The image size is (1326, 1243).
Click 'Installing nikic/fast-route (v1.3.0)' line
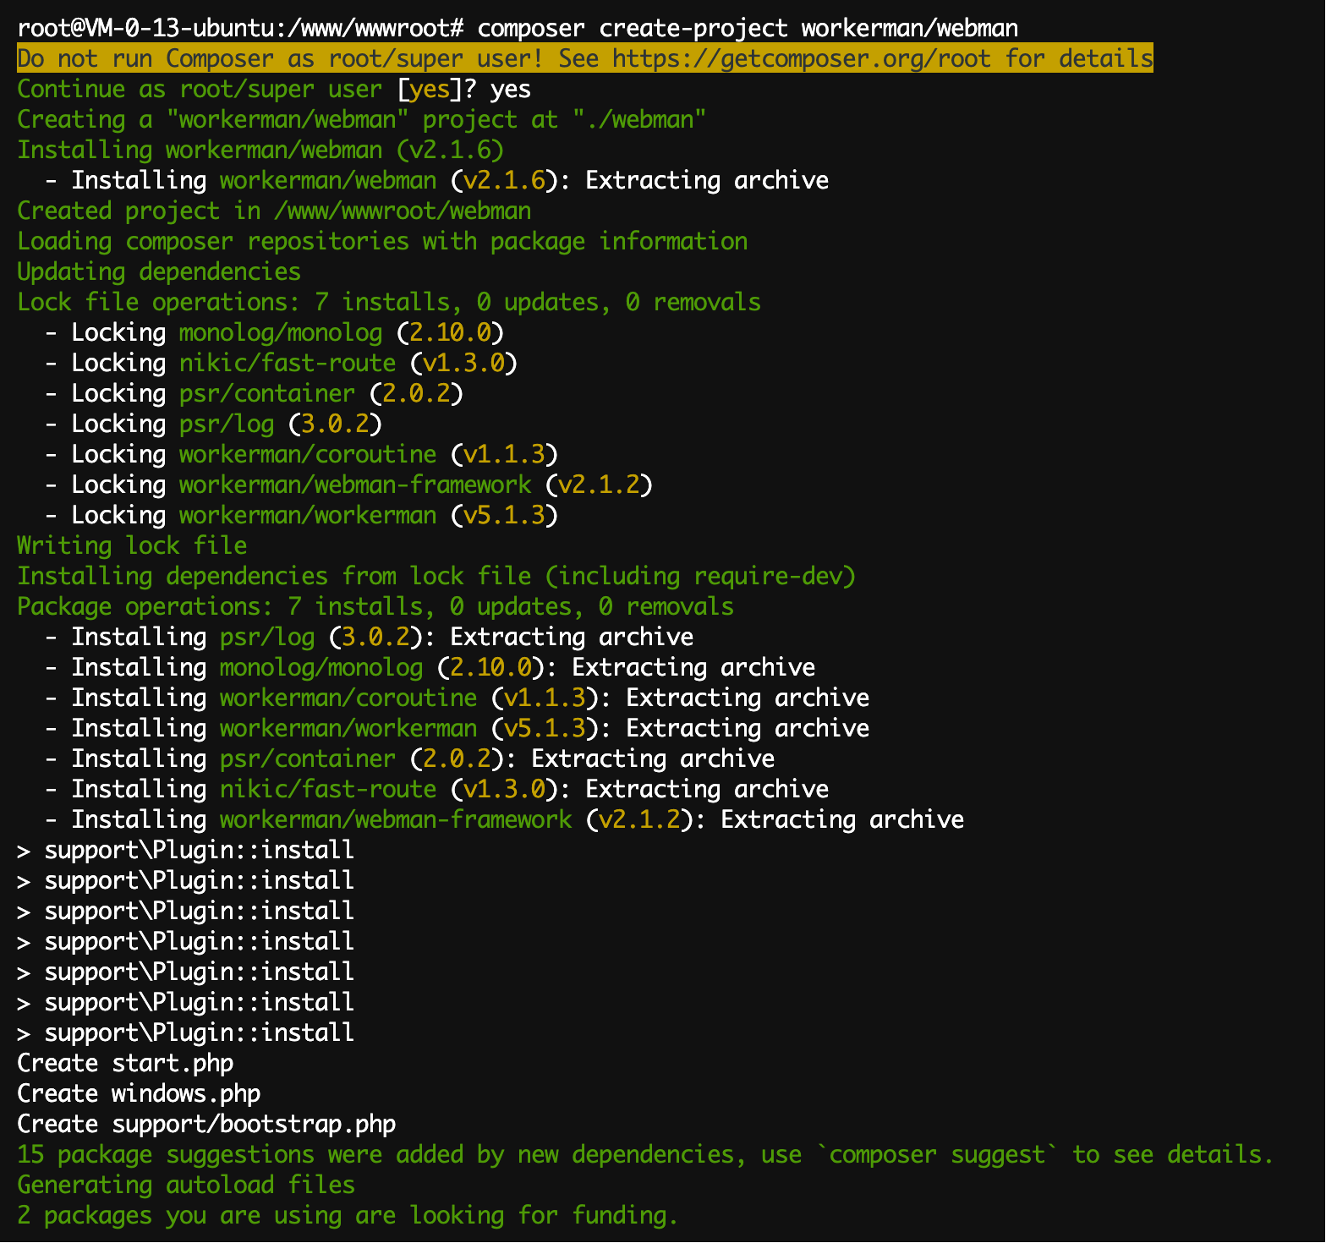[x=436, y=790]
